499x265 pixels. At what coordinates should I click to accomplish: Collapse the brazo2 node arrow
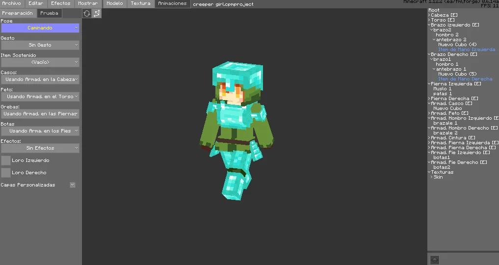click(431, 30)
